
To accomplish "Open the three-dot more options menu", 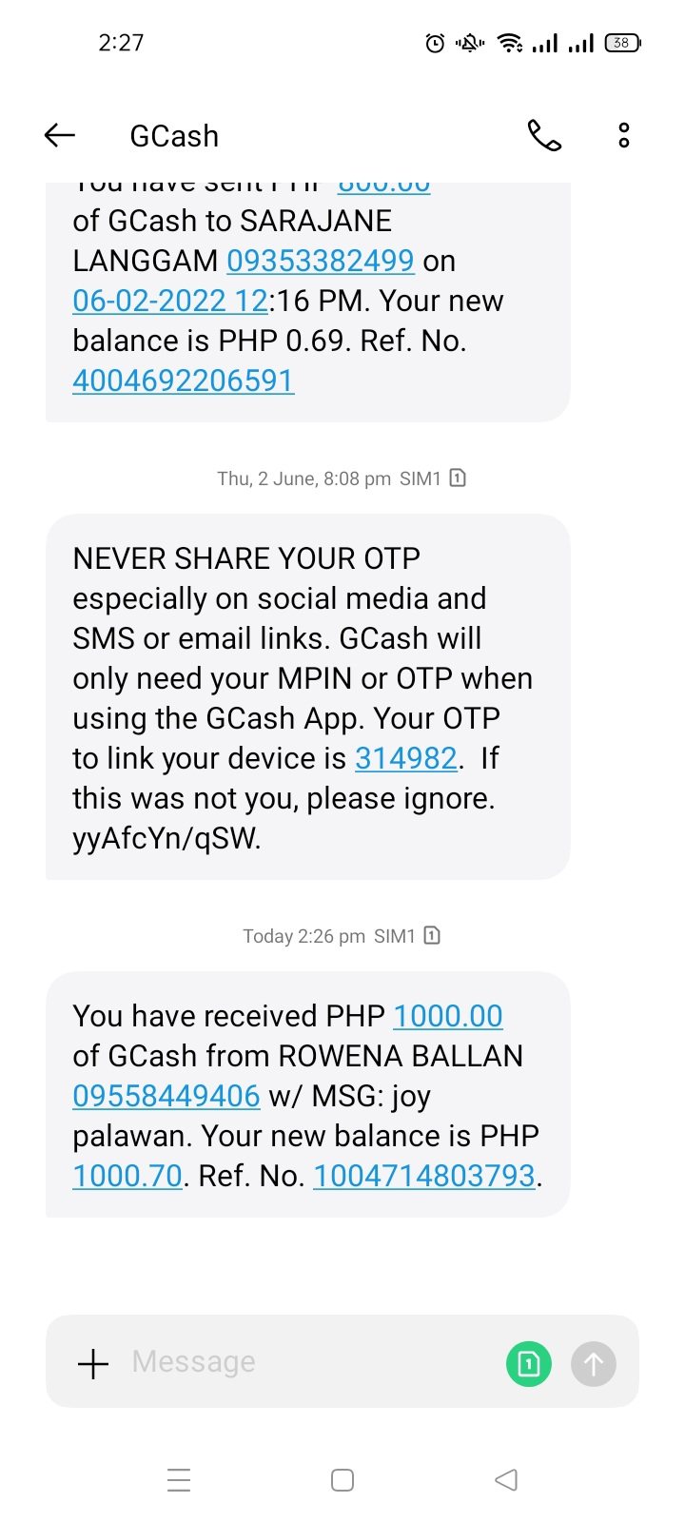I will (x=624, y=136).
